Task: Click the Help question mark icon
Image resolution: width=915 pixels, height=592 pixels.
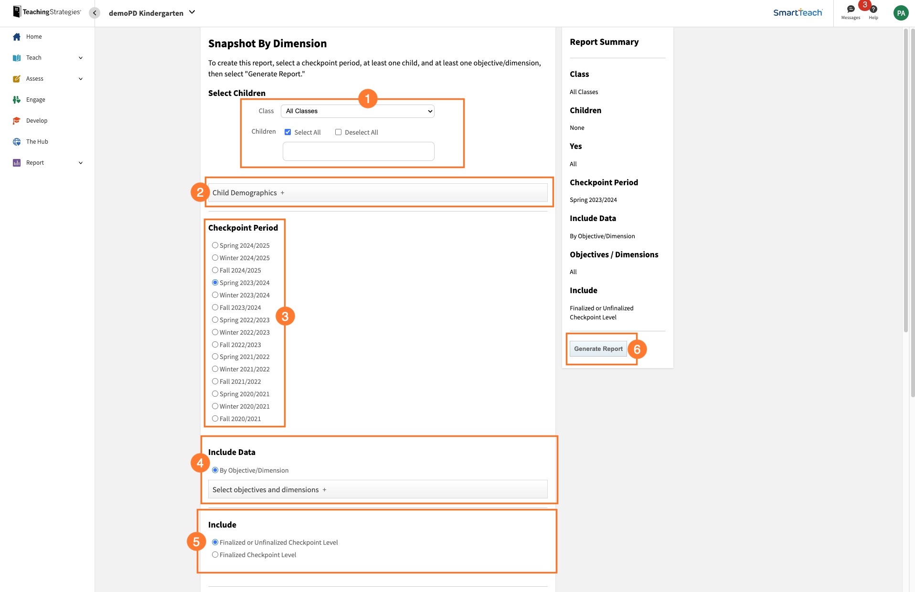Action: pos(873,10)
